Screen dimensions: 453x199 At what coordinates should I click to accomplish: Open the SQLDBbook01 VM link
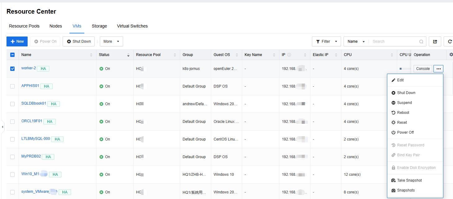[34, 103]
